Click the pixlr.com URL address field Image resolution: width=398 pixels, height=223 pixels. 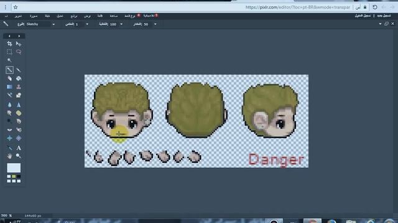click(298, 7)
